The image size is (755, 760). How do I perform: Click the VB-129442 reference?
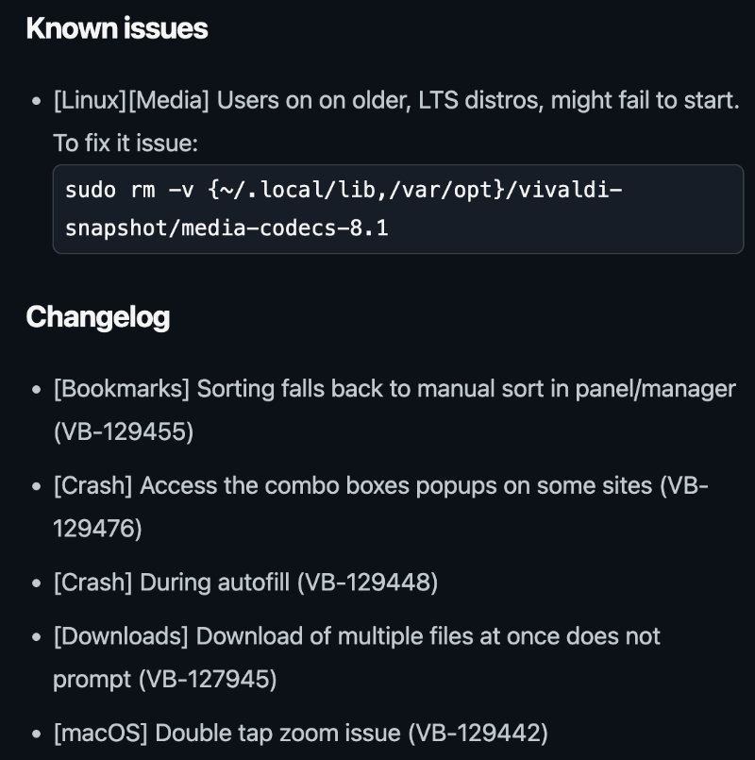pos(478,733)
